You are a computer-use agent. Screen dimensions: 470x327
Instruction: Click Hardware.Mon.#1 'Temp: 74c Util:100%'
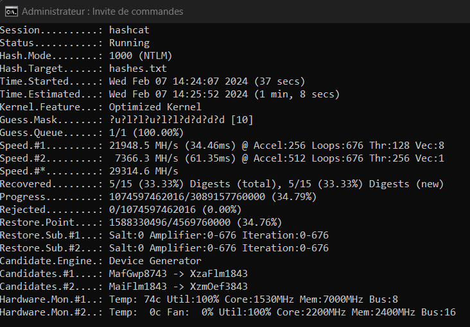(x=164, y=299)
